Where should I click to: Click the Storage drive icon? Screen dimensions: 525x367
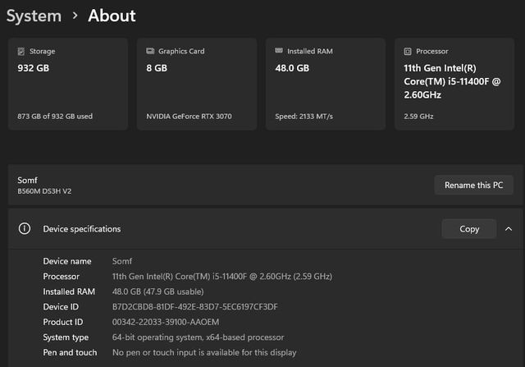coord(21,51)
